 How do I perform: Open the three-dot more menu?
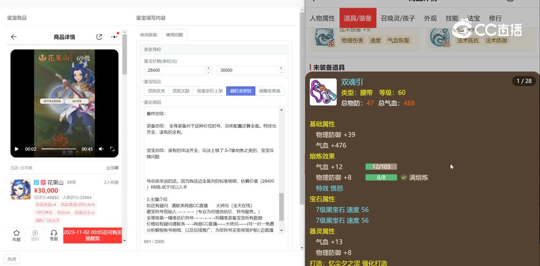click(x=114, y=37)
